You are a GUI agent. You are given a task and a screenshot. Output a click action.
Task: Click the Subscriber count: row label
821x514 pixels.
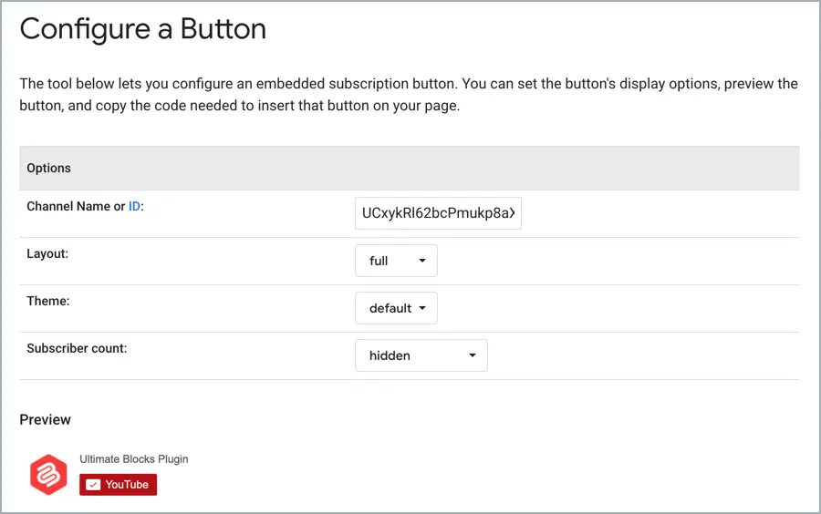coord(78,349)
